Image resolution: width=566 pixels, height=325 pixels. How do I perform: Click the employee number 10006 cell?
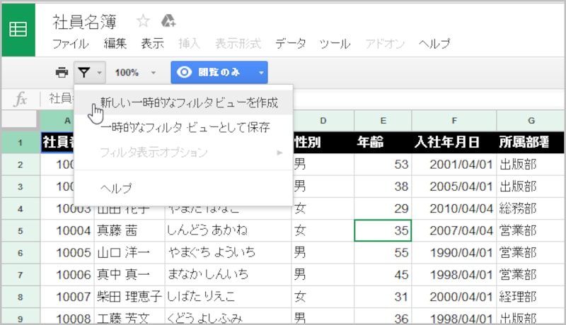[x=67, y=275]
